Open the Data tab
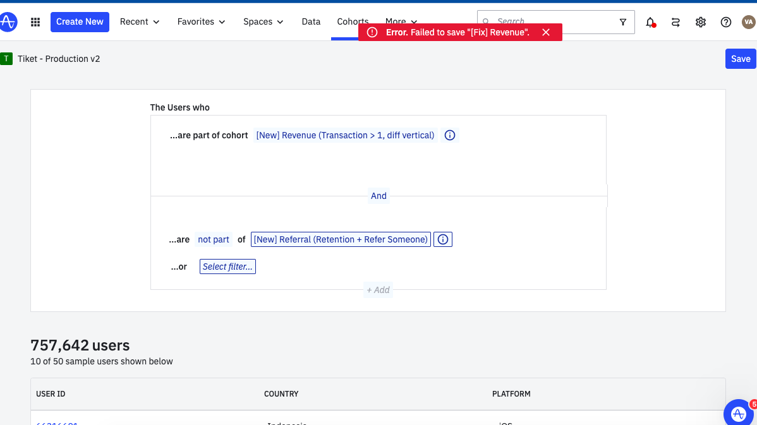 [311, 21]
